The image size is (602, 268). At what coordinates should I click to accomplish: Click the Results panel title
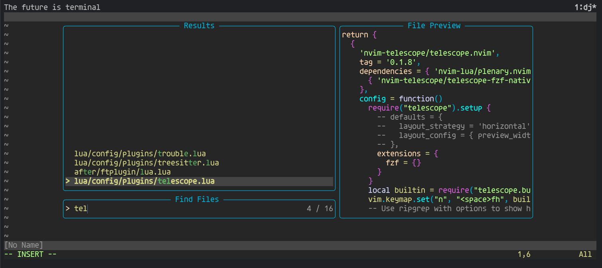(x=199, y=25)
